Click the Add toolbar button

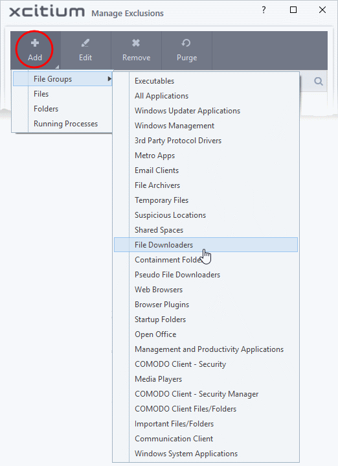35,50
